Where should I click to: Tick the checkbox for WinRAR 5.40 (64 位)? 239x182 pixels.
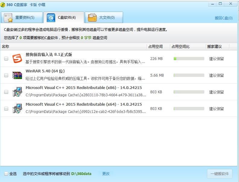pos(6,75)
